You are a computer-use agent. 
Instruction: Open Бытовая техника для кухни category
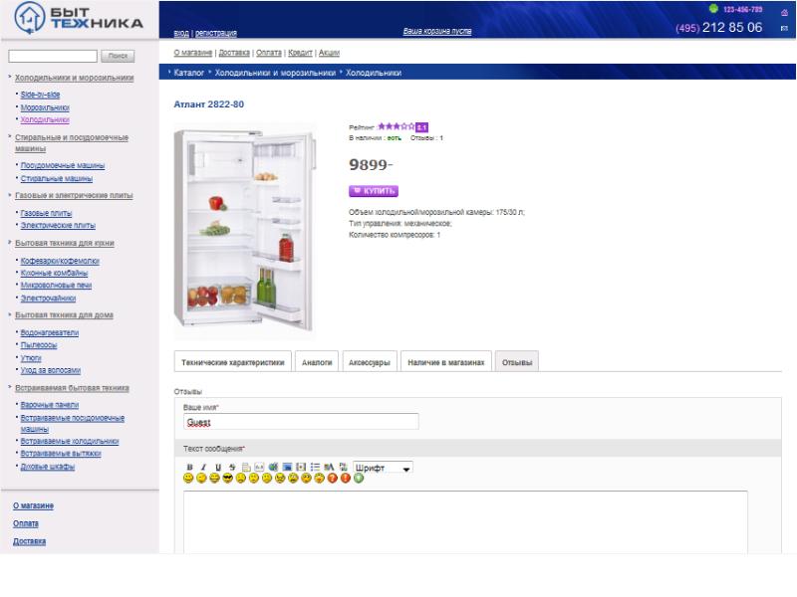click(x=65, y=243)
